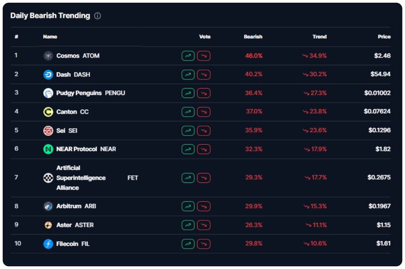Vote bullish on Sei SEI
This screenshot has width=405, height=269.
(x=188, y=130)
